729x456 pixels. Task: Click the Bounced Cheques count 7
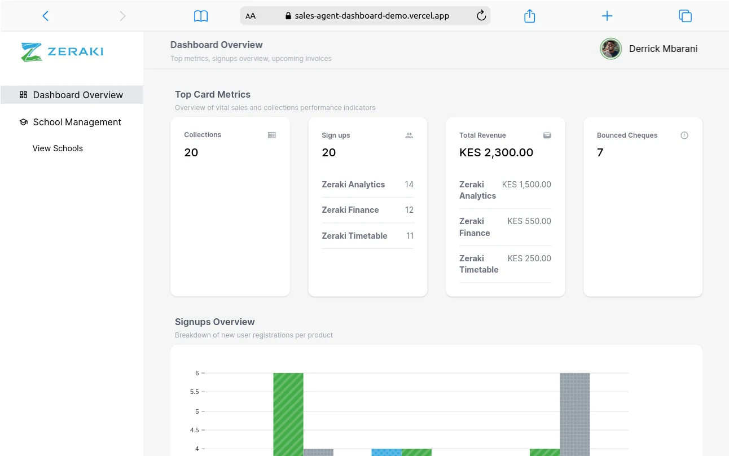point(600,152)
